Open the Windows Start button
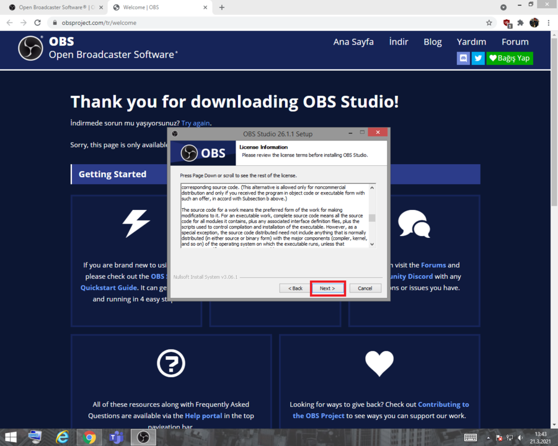Image resolution: width=558 pixels, height=446 pixels. [11, 437]
